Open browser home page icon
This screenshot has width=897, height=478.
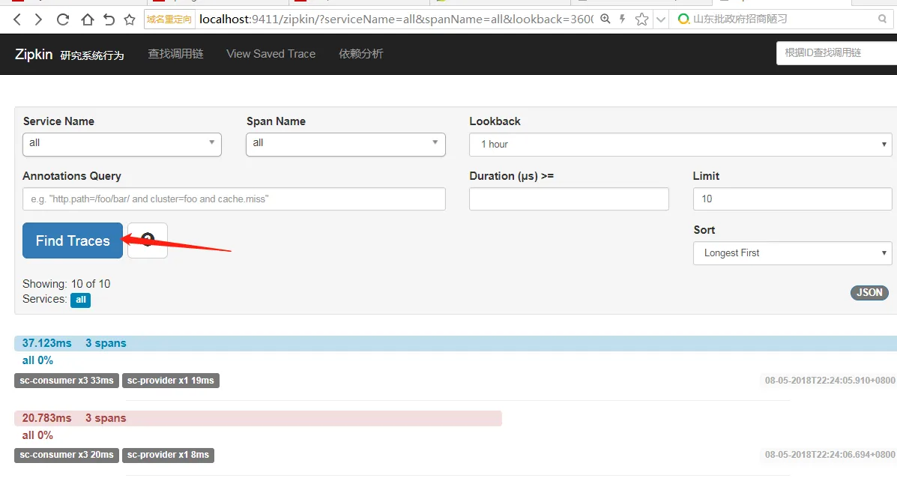[87, 19]
